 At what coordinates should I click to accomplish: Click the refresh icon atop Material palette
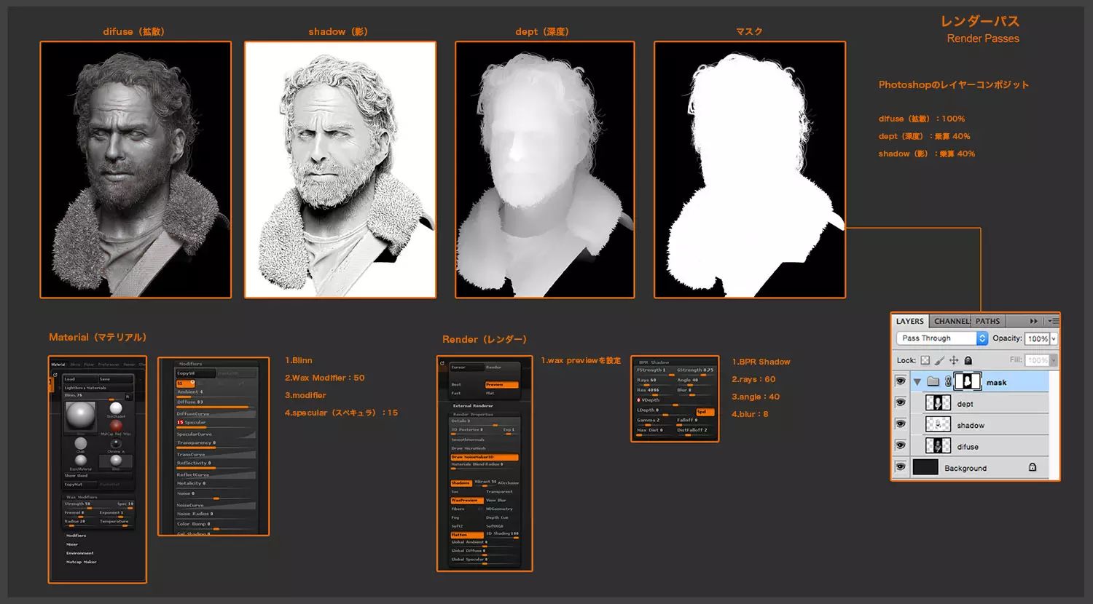pos(55,375)
